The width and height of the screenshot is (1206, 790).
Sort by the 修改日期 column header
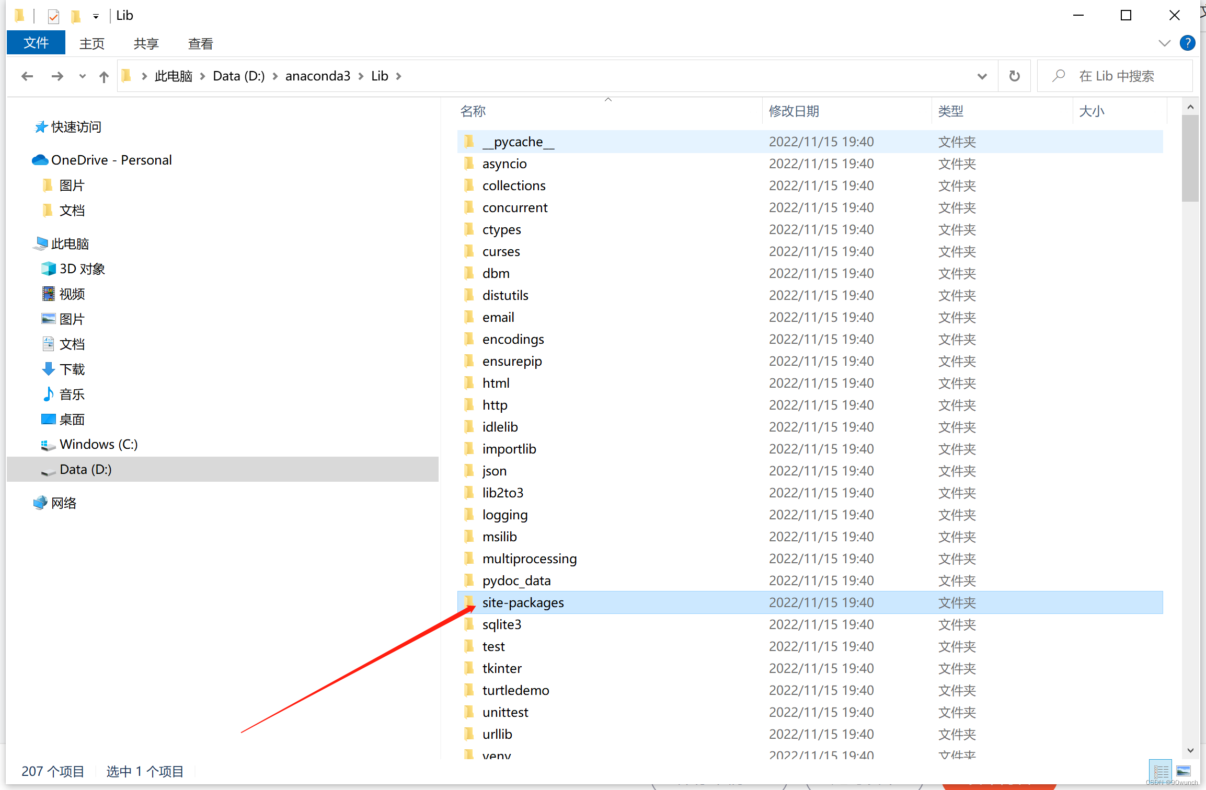pyautogui.click(x=794, y=111)
